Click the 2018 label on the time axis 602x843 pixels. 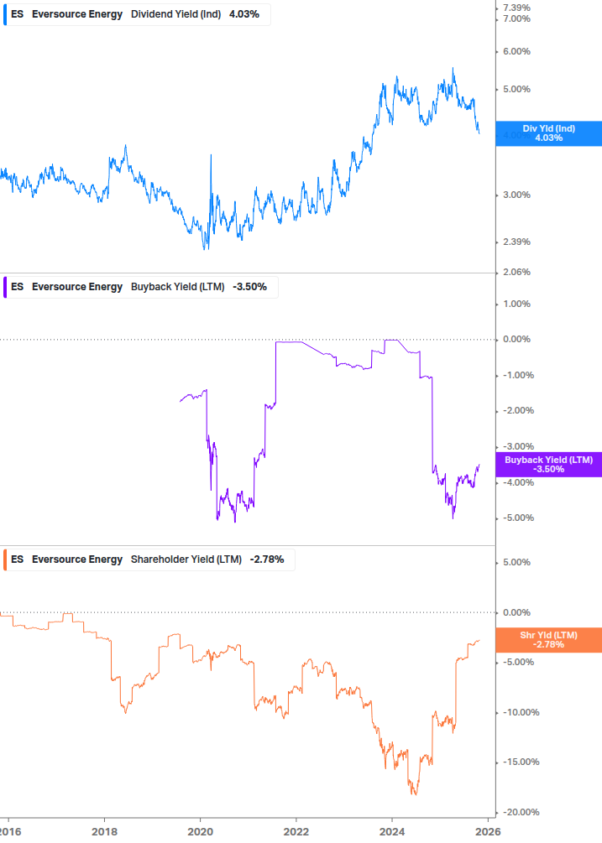(104, 831)
